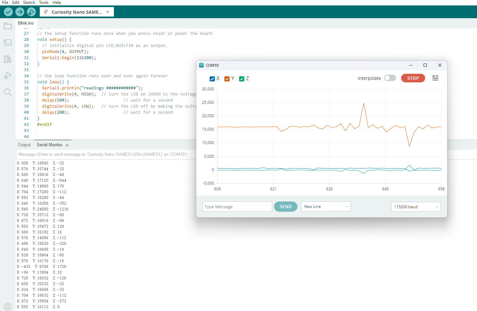Click the 30,000 y-axis label on the plot
Screen dimensions: 477x311
208,89
